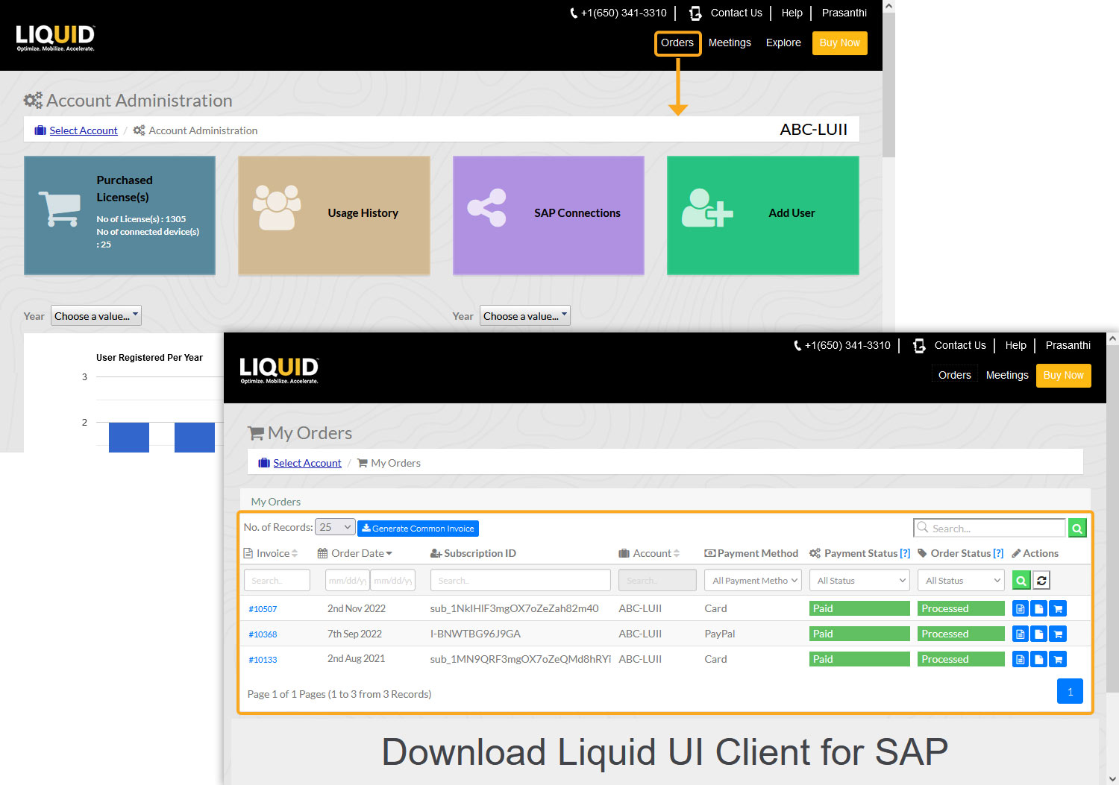Open Year dropdown above User Registered chart
This screenshot has height=785, width=1119.
click(96, 315)
